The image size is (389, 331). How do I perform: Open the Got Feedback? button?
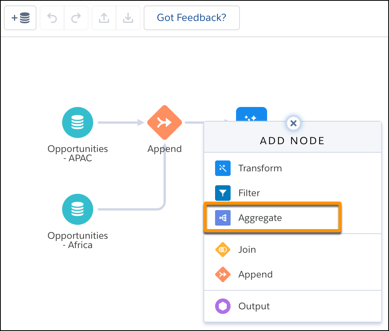[191, 18]
